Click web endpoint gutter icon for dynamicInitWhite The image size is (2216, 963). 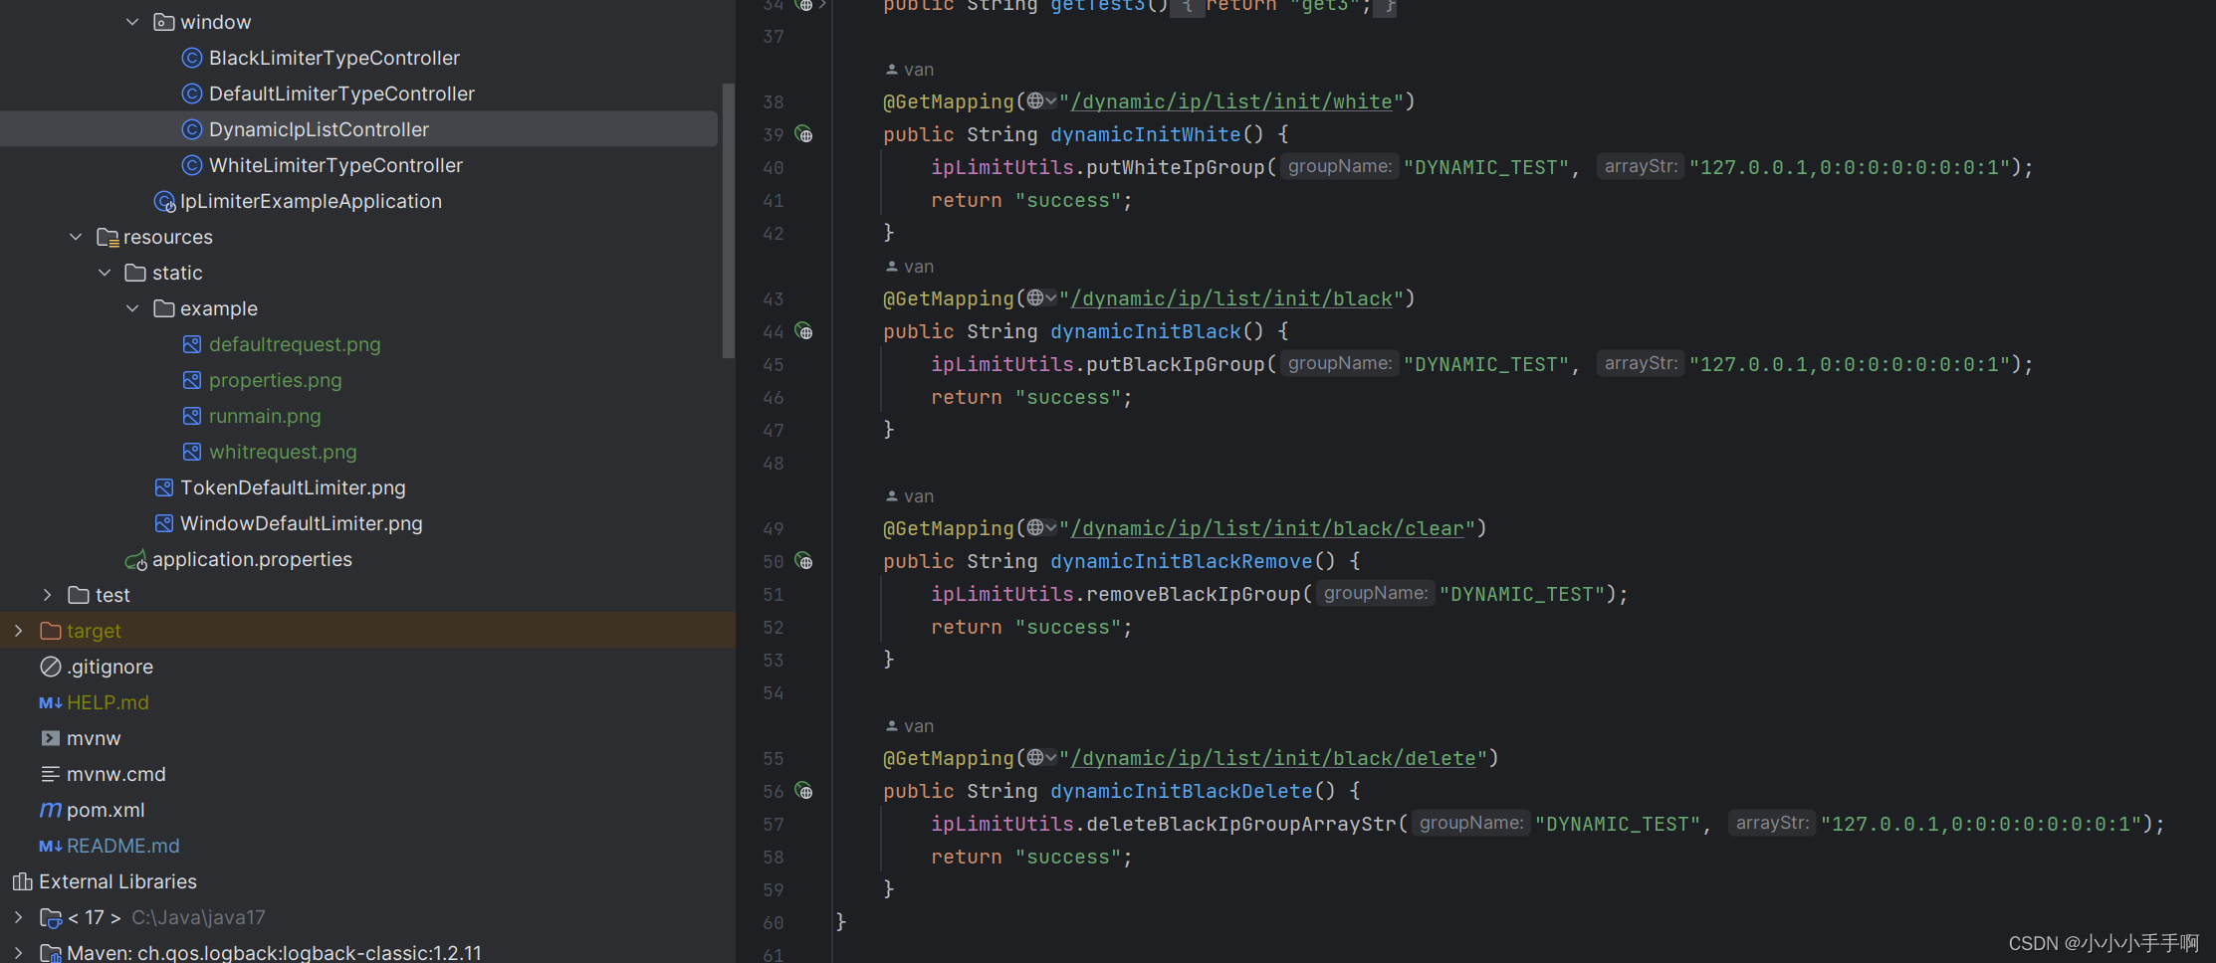(804, 134)
